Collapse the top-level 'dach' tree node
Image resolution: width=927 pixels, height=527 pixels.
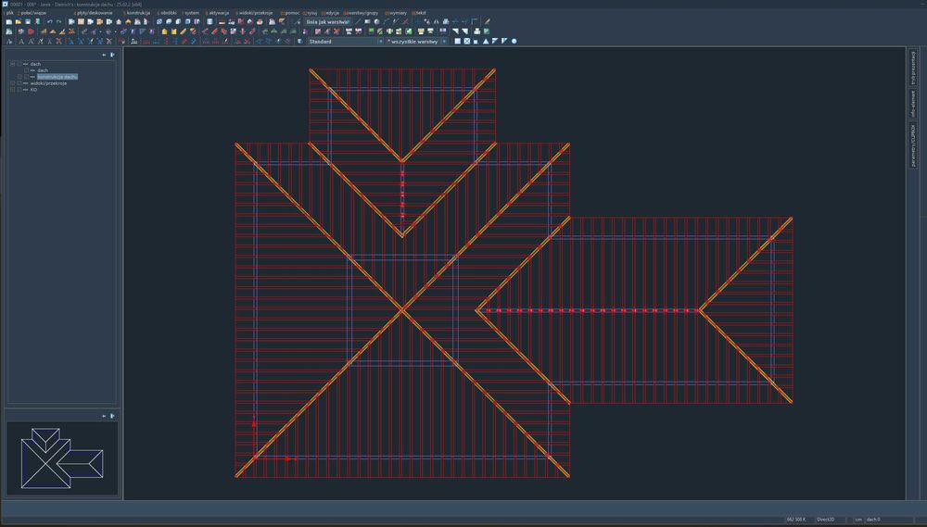coord(12,64)
